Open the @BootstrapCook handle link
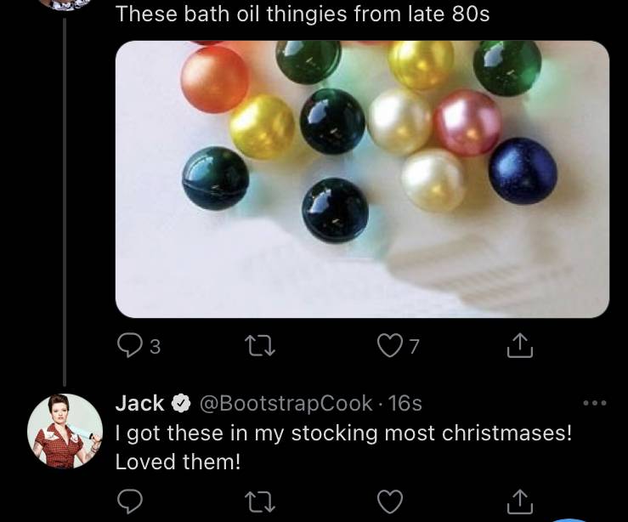This screenshot has height=522, width=628. click(286, 403)
